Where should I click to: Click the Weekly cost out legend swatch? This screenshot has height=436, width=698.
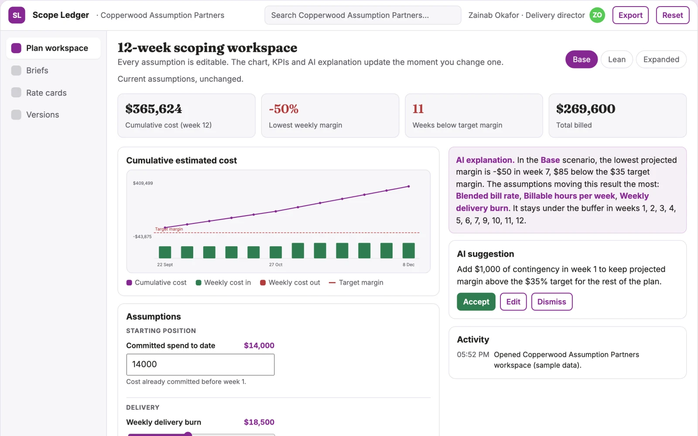pos(263,282)
